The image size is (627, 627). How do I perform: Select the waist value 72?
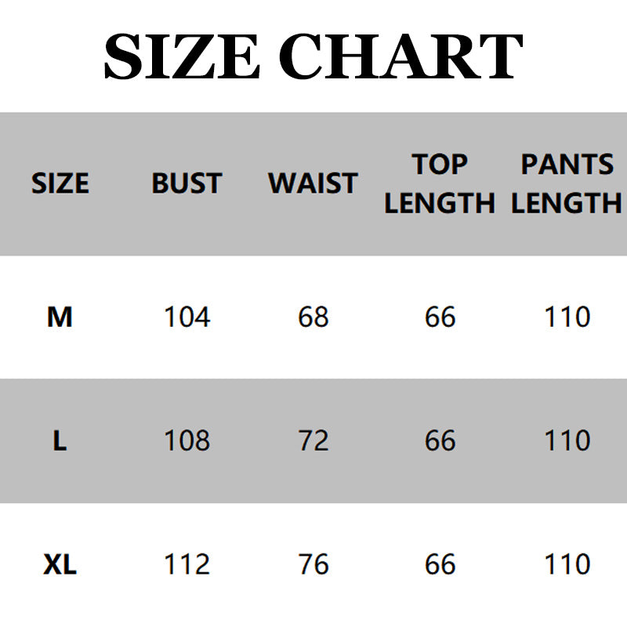pos(313,441)
